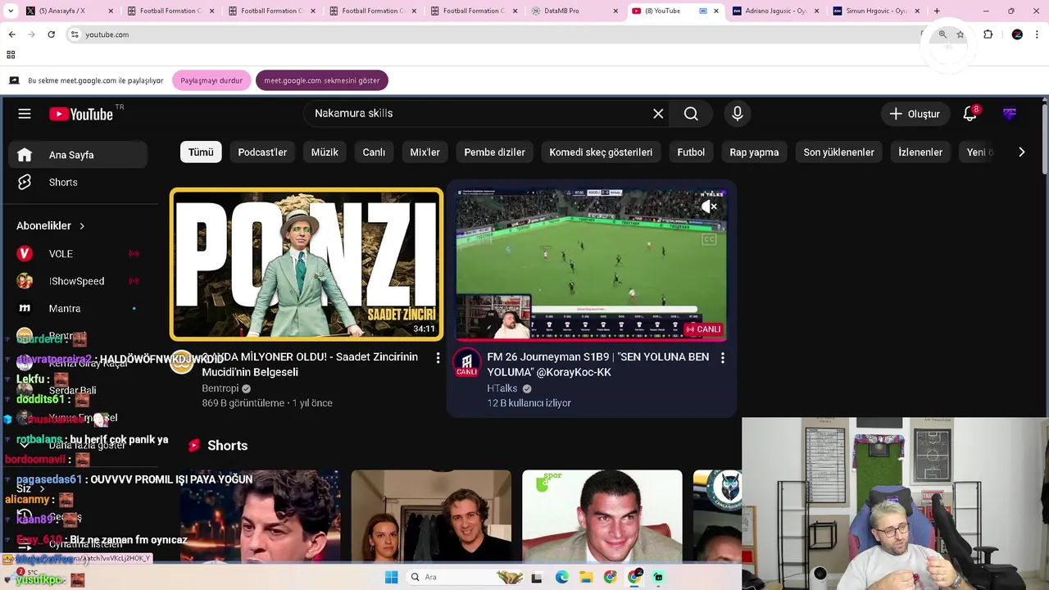Bookmark this page with the star
1049x590 pixels.
pos(960,34)
